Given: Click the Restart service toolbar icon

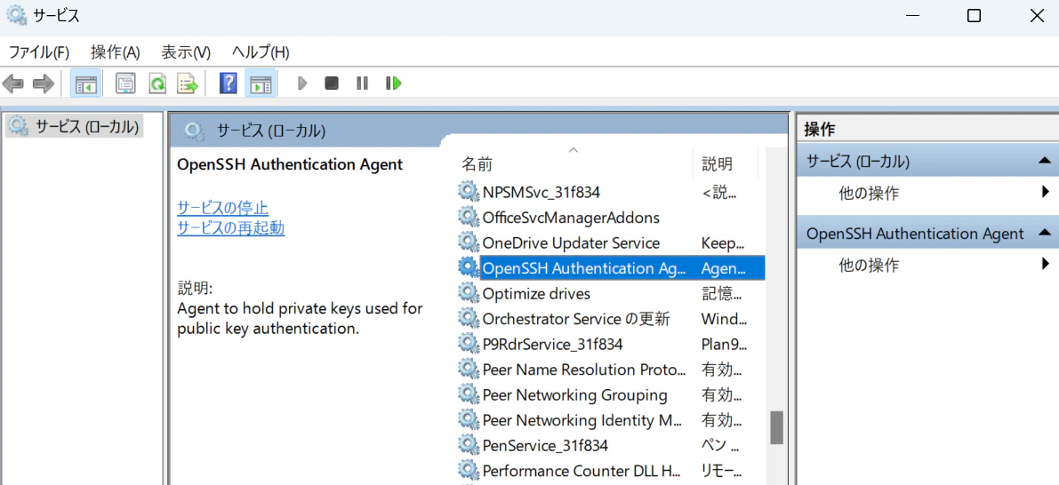Looking at the screenshot, I should click(394, 83).
